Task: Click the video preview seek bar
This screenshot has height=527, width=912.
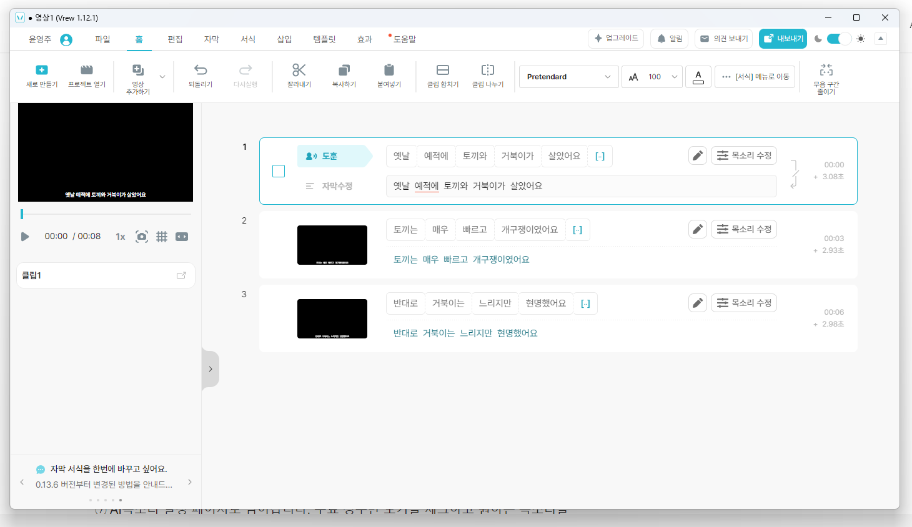Action: coord(106,214)
